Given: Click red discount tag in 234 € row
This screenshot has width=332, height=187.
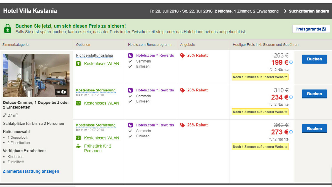Looking at the screenshot, I should pos(183,90).
